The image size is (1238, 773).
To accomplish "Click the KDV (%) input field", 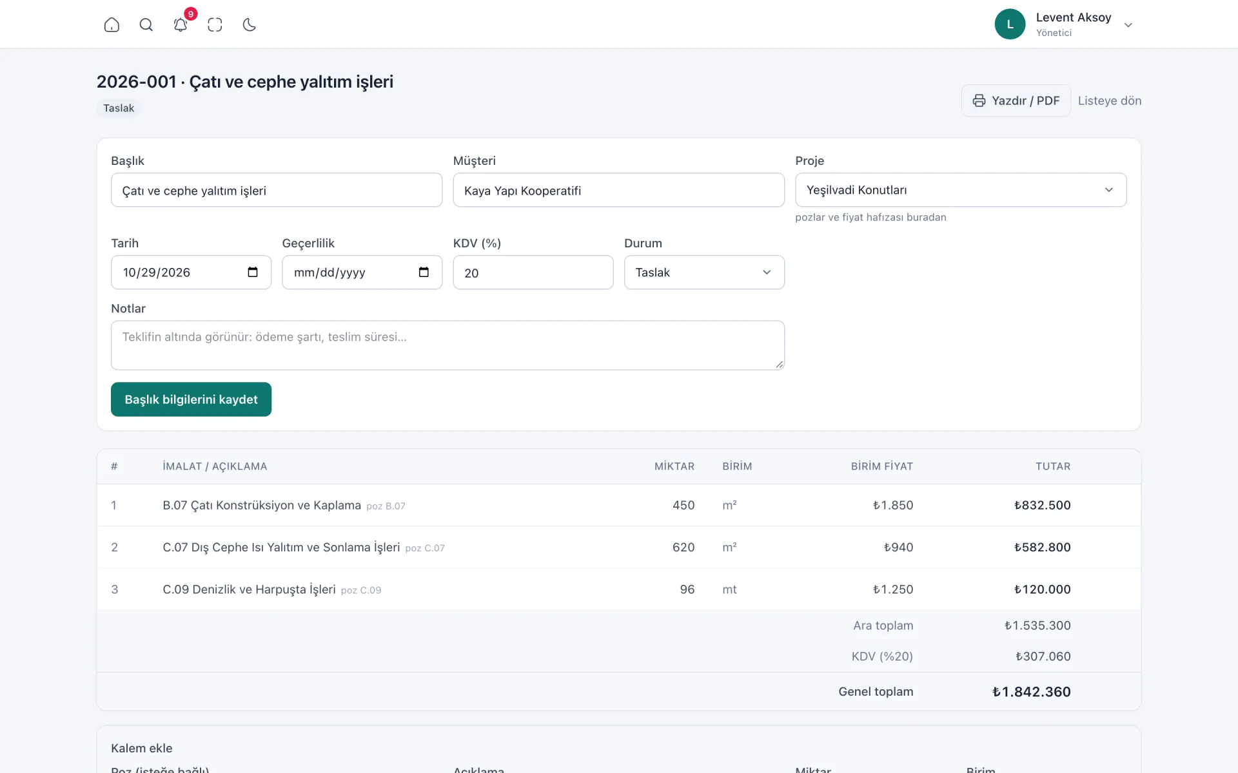I will coord(533,272).
